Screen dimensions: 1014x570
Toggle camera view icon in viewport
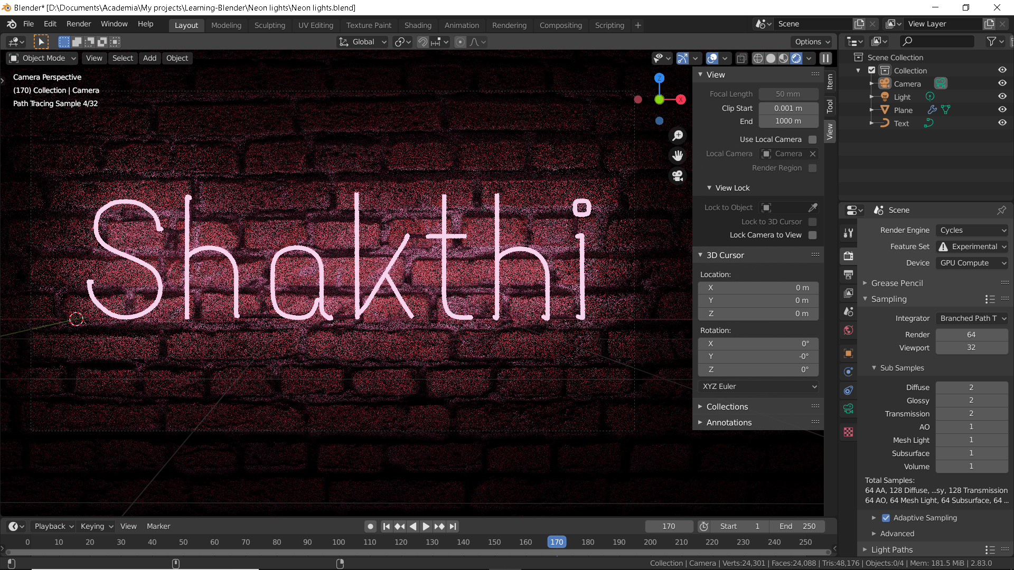coord(678,176)
